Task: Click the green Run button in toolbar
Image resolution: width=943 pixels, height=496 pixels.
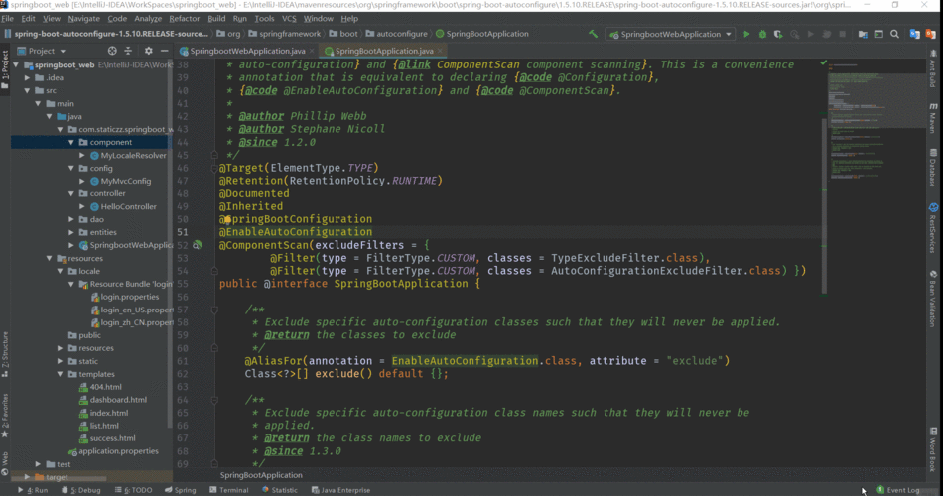Action: pyautogui.click(x=746, y=34)
